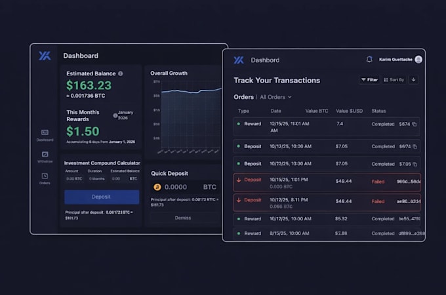Click the red arrow on the 10/12/25 8:11 PM Deposit

point(239,200)
